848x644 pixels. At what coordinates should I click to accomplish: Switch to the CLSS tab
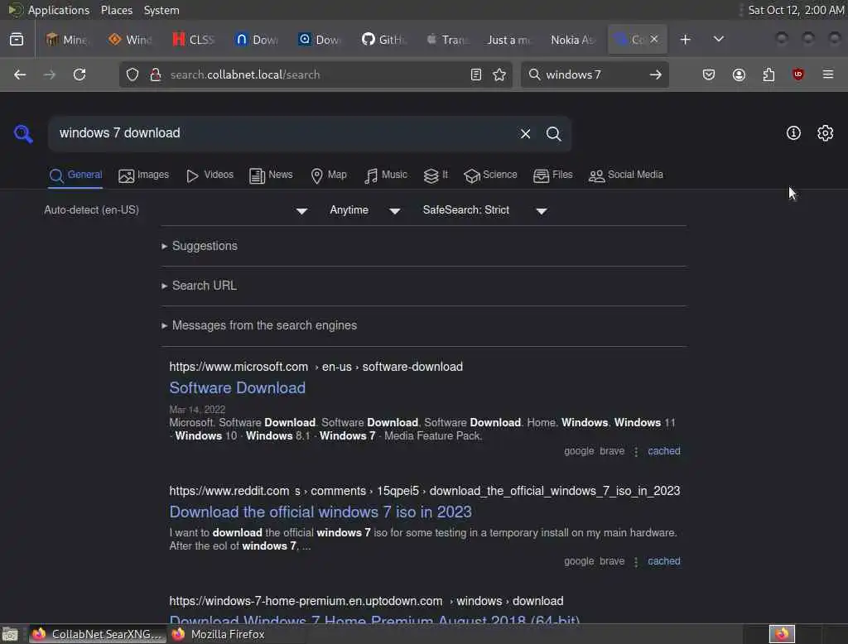194,40
